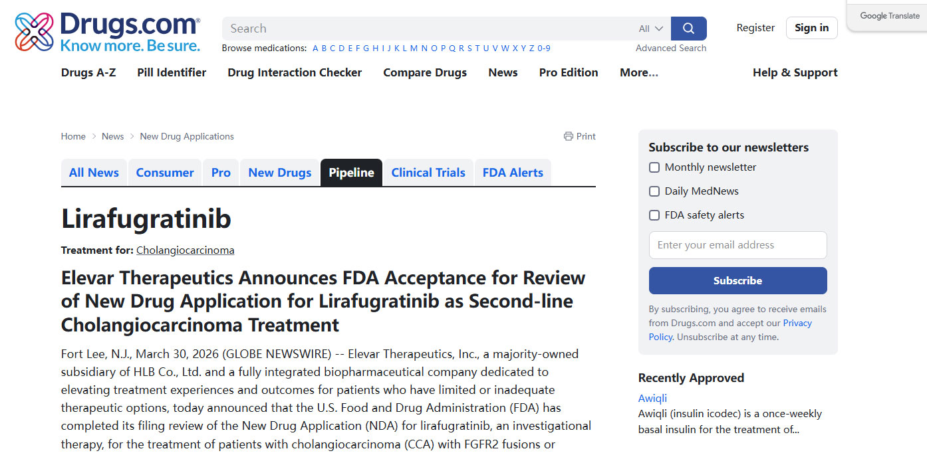Click the Print printer icon
Screen dimensions: 927x463
(568, 136)
